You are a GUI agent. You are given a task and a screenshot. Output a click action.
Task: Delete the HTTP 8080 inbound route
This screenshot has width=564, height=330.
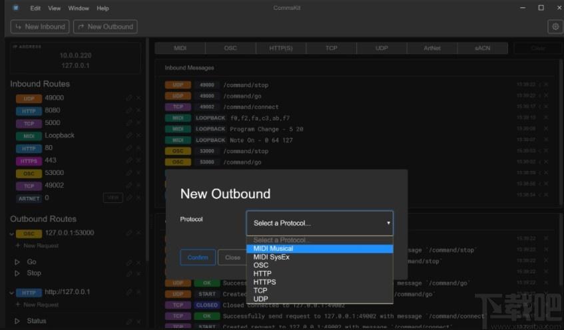coord(139,110)
